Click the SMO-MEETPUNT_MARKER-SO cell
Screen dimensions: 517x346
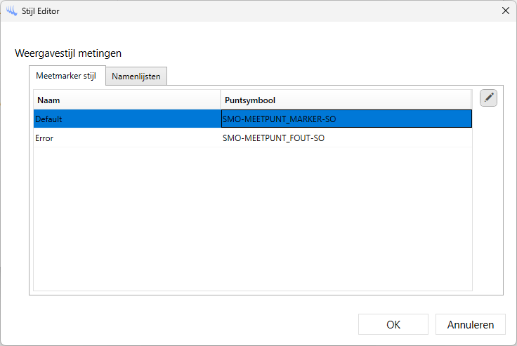pos(346,119)
